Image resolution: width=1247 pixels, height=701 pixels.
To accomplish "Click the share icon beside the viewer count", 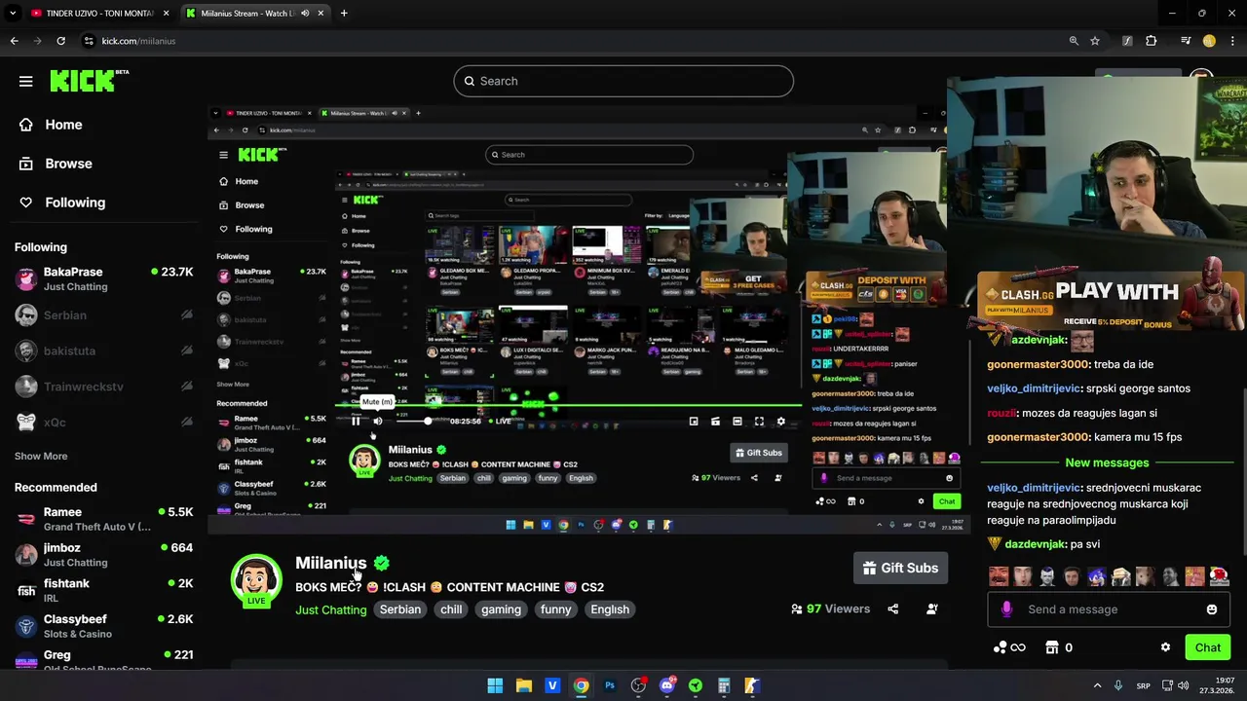I will pos(893,609).
